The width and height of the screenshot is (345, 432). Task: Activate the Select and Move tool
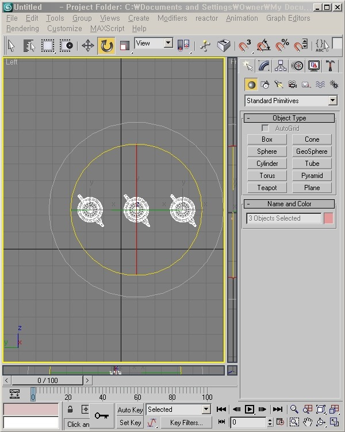pos(88,46)
